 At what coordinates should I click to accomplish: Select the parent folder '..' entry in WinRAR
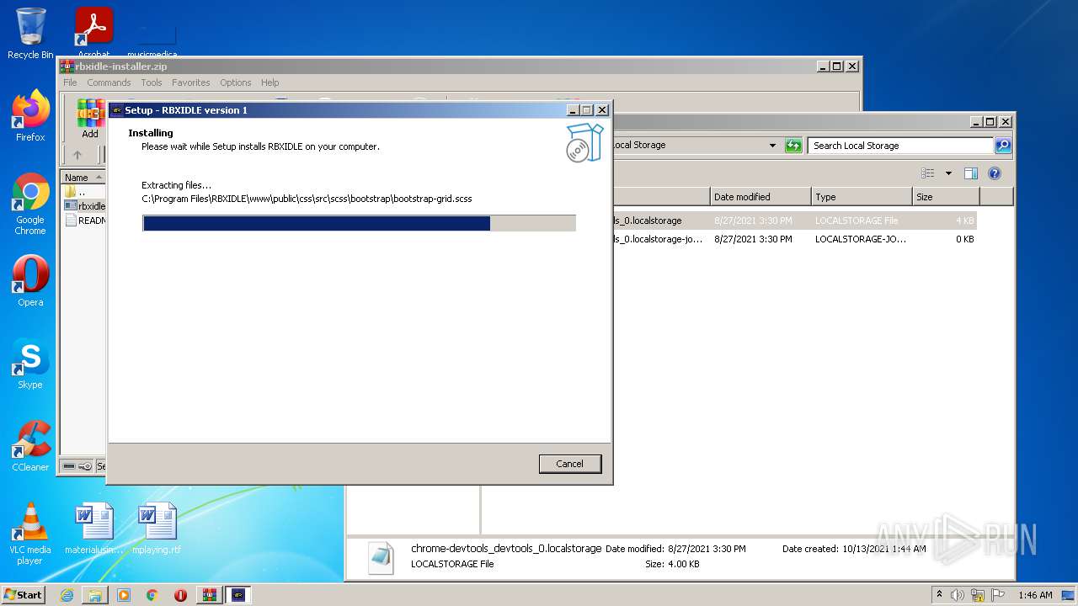click(83, 192)
